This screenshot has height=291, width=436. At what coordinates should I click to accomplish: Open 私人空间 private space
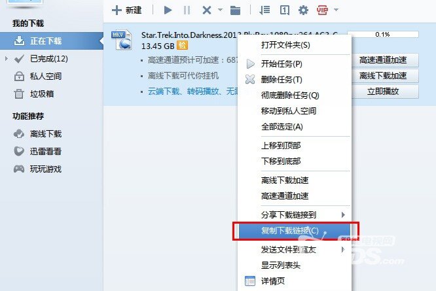pos(38,76)
